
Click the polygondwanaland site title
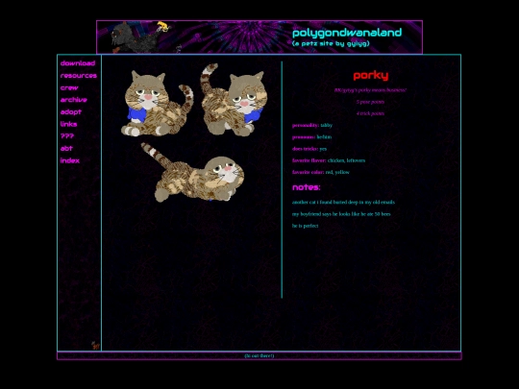click(x=347, y=33)
